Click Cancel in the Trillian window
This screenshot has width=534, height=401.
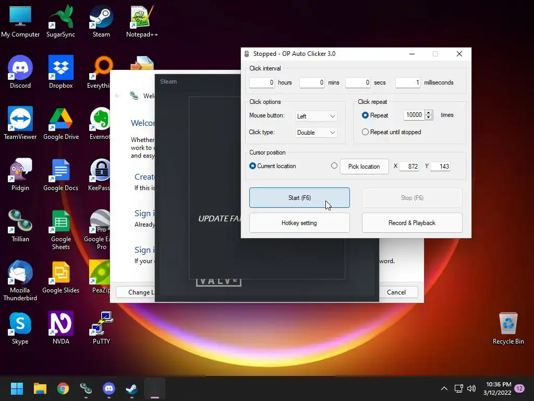click(396, 292)
